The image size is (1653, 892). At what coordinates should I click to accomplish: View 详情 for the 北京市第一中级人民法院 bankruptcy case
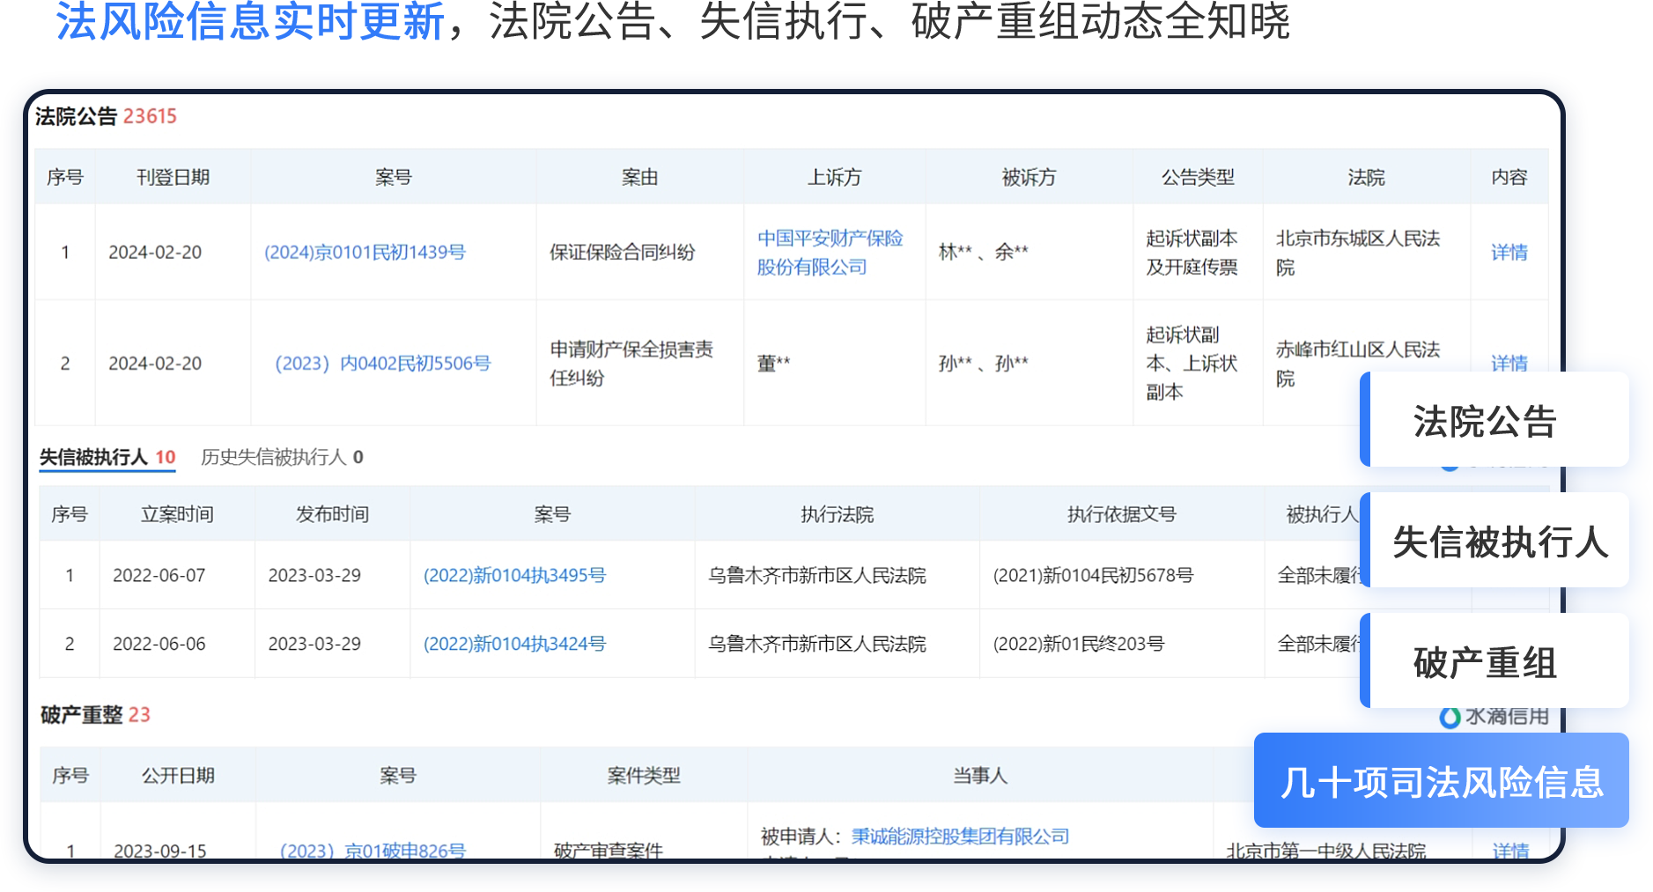click(1510, 851)
